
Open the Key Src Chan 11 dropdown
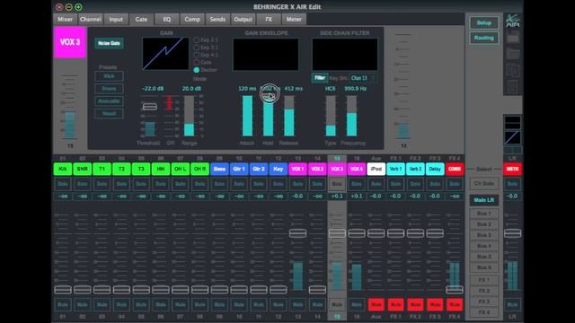[x=363, y=78]
